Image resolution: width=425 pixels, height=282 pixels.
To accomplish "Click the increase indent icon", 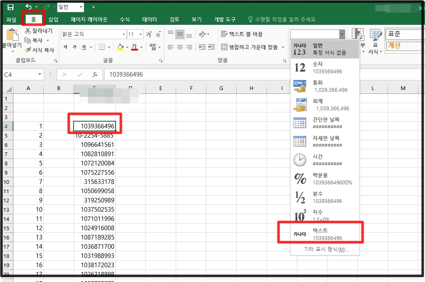I will pyautogui.click(x=211, y=47).
